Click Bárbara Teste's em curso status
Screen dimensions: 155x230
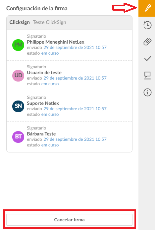coord(50,145)
